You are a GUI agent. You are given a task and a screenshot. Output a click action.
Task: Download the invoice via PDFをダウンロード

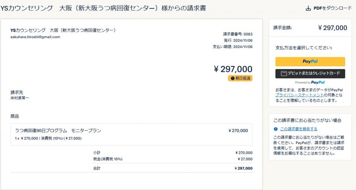click(x=329, y=8)
